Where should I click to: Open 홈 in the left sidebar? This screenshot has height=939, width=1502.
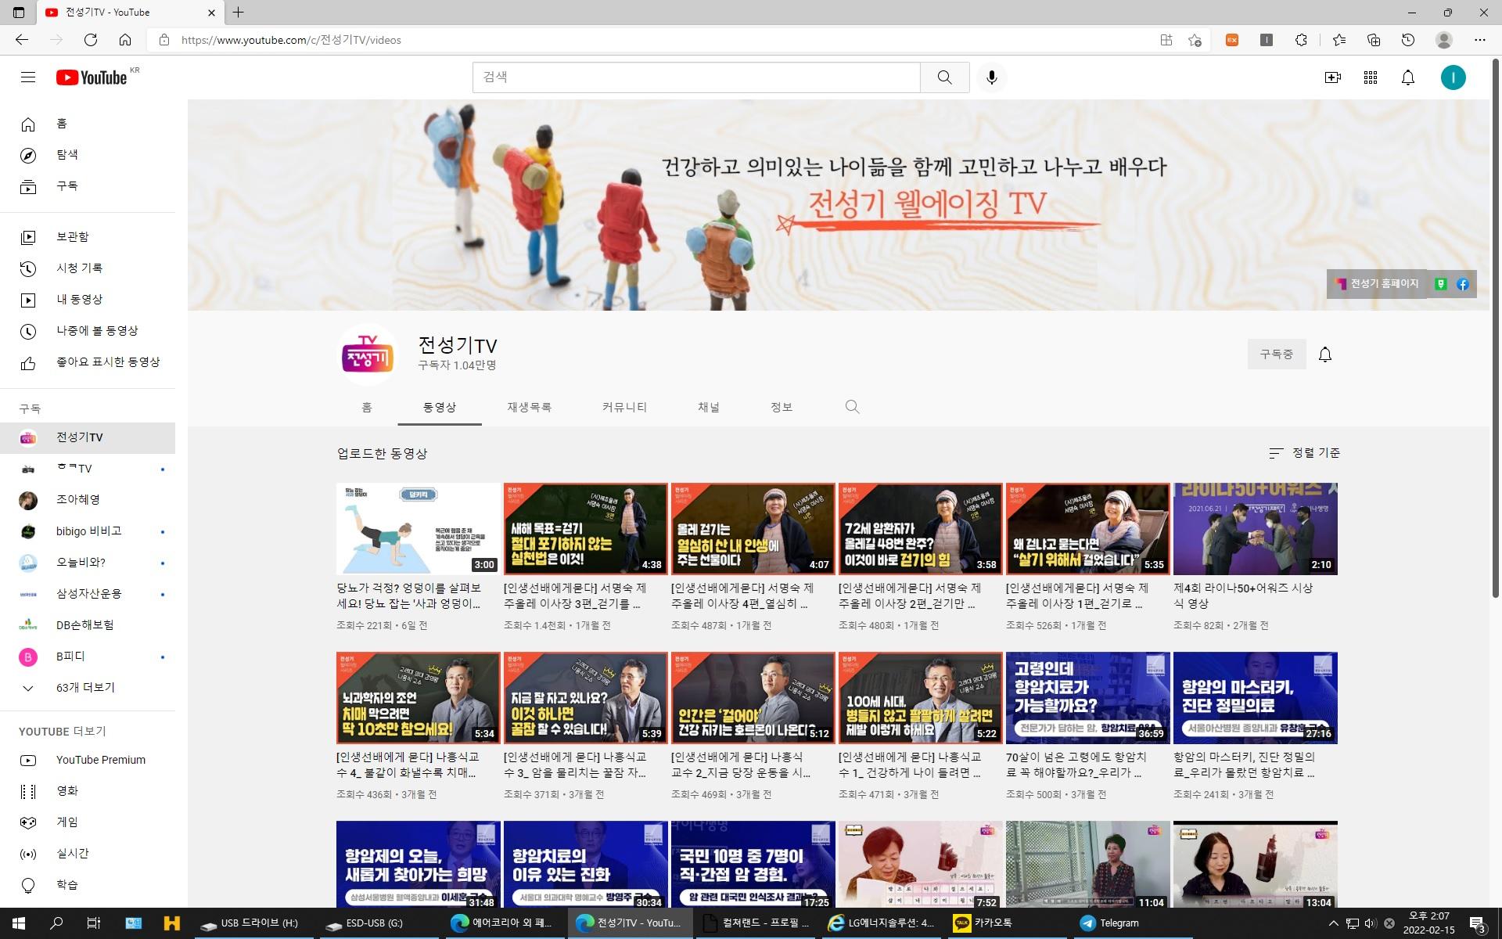tap(88, 124)
